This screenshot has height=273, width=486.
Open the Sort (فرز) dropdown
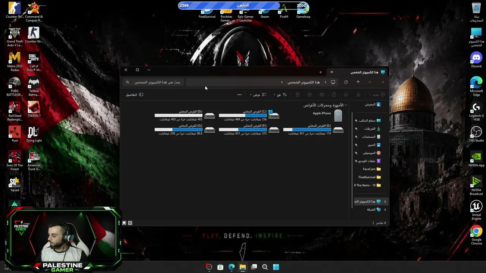tap(280, 95)
